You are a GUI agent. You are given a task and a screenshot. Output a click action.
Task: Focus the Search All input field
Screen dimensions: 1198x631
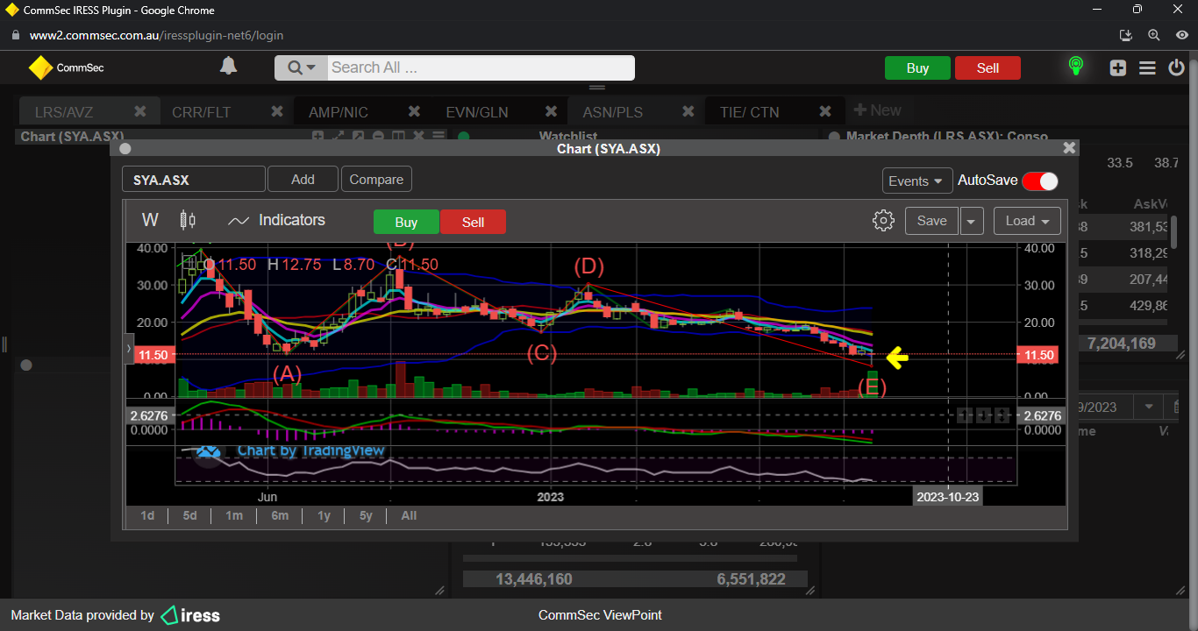tap(481, 67)
